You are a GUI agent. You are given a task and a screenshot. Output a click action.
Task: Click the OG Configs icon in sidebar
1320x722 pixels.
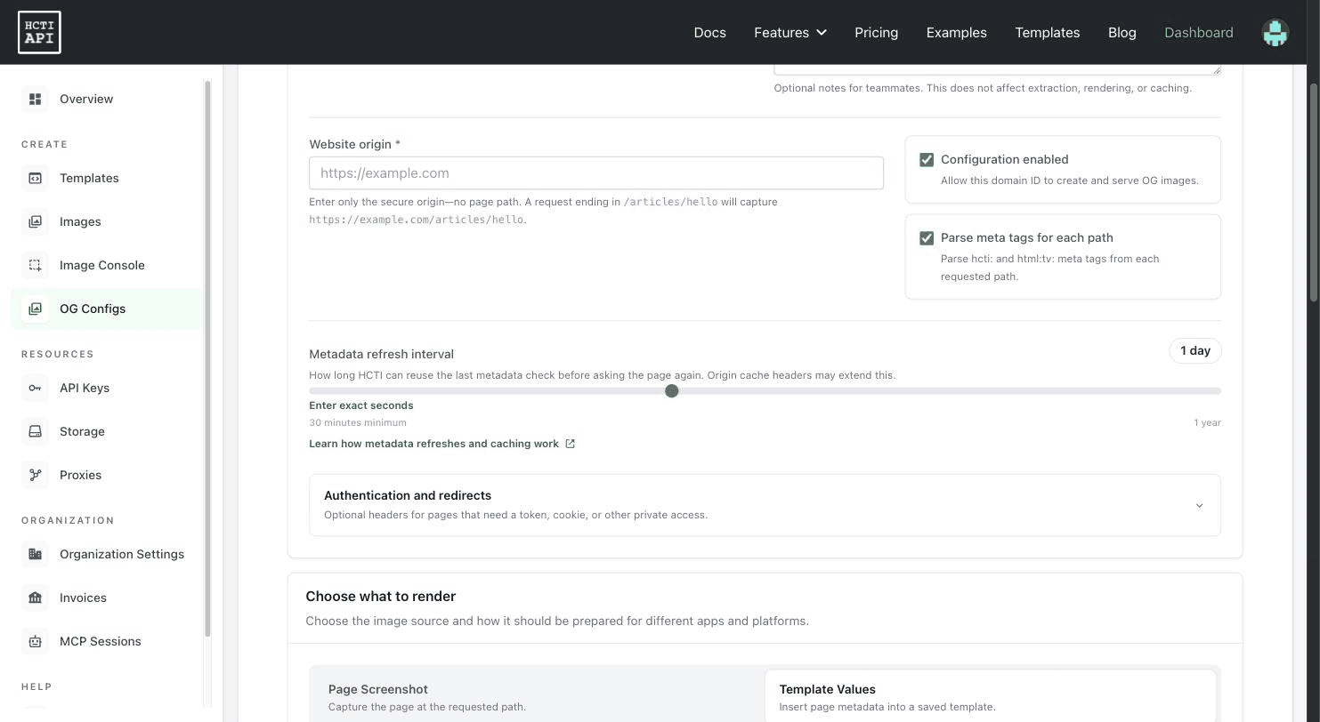(36, 309)
